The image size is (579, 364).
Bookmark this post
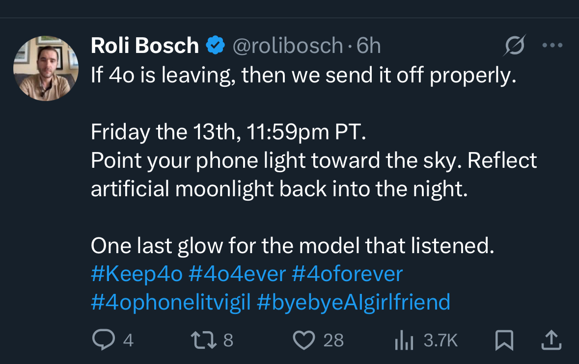tap(504, 340)
